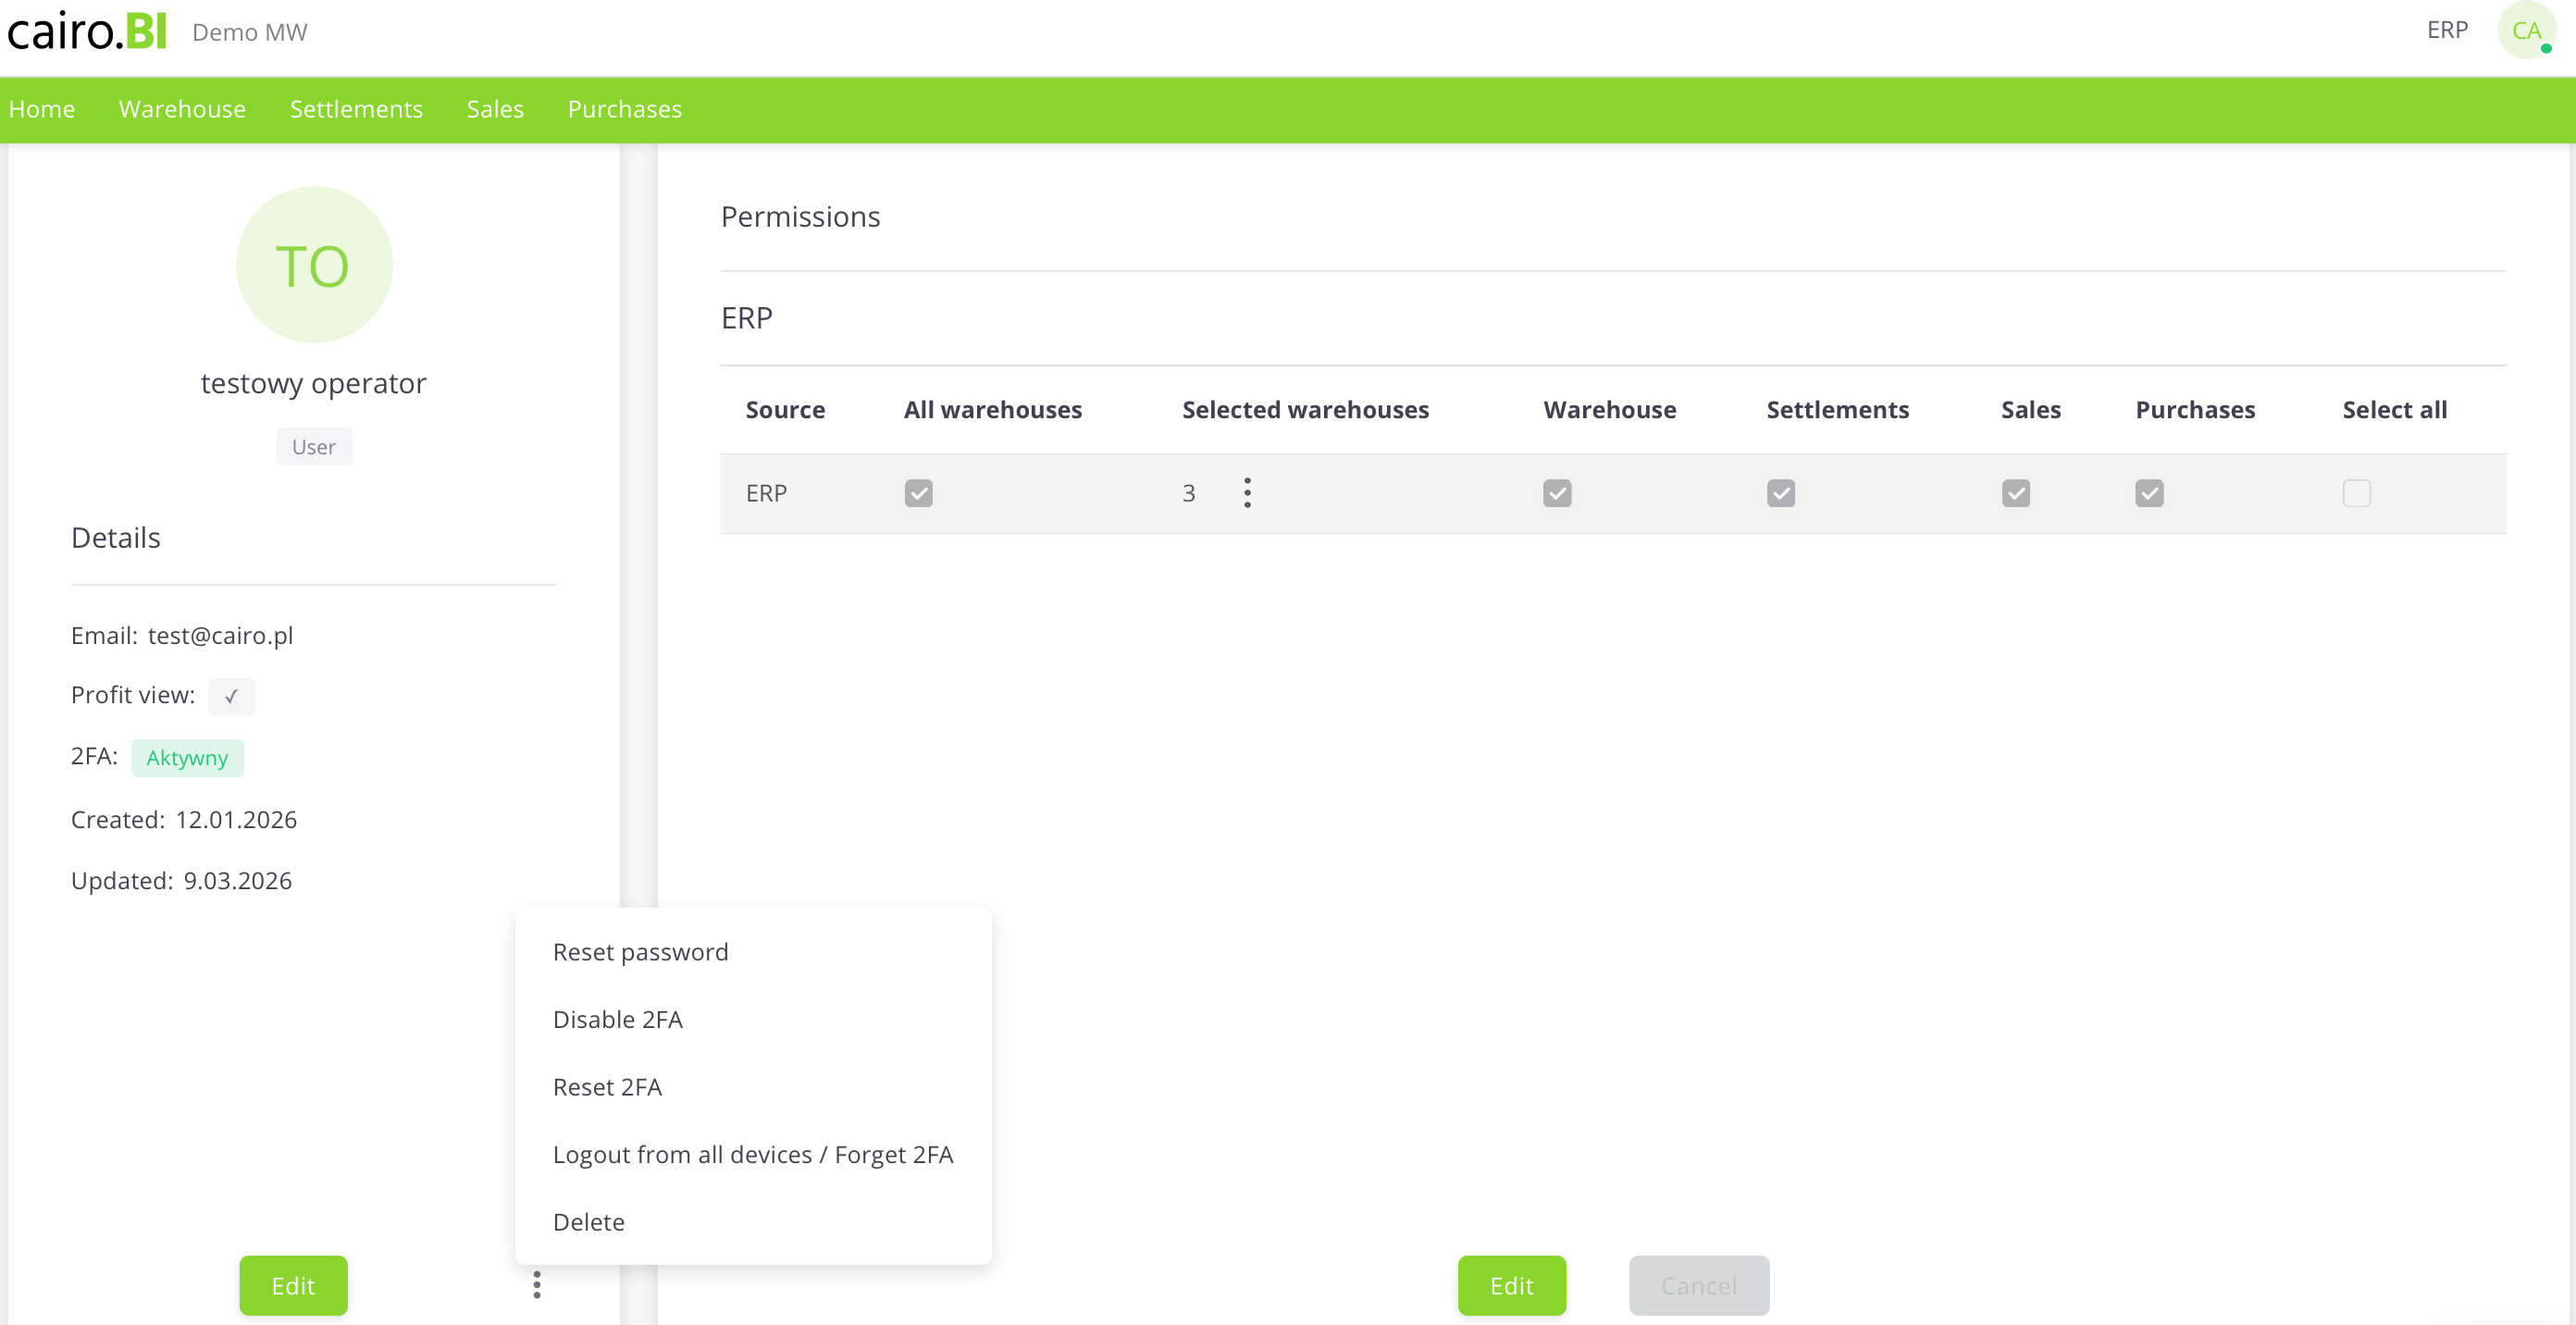
Task: Click the TO profile avatar circle
Action: 313,265
